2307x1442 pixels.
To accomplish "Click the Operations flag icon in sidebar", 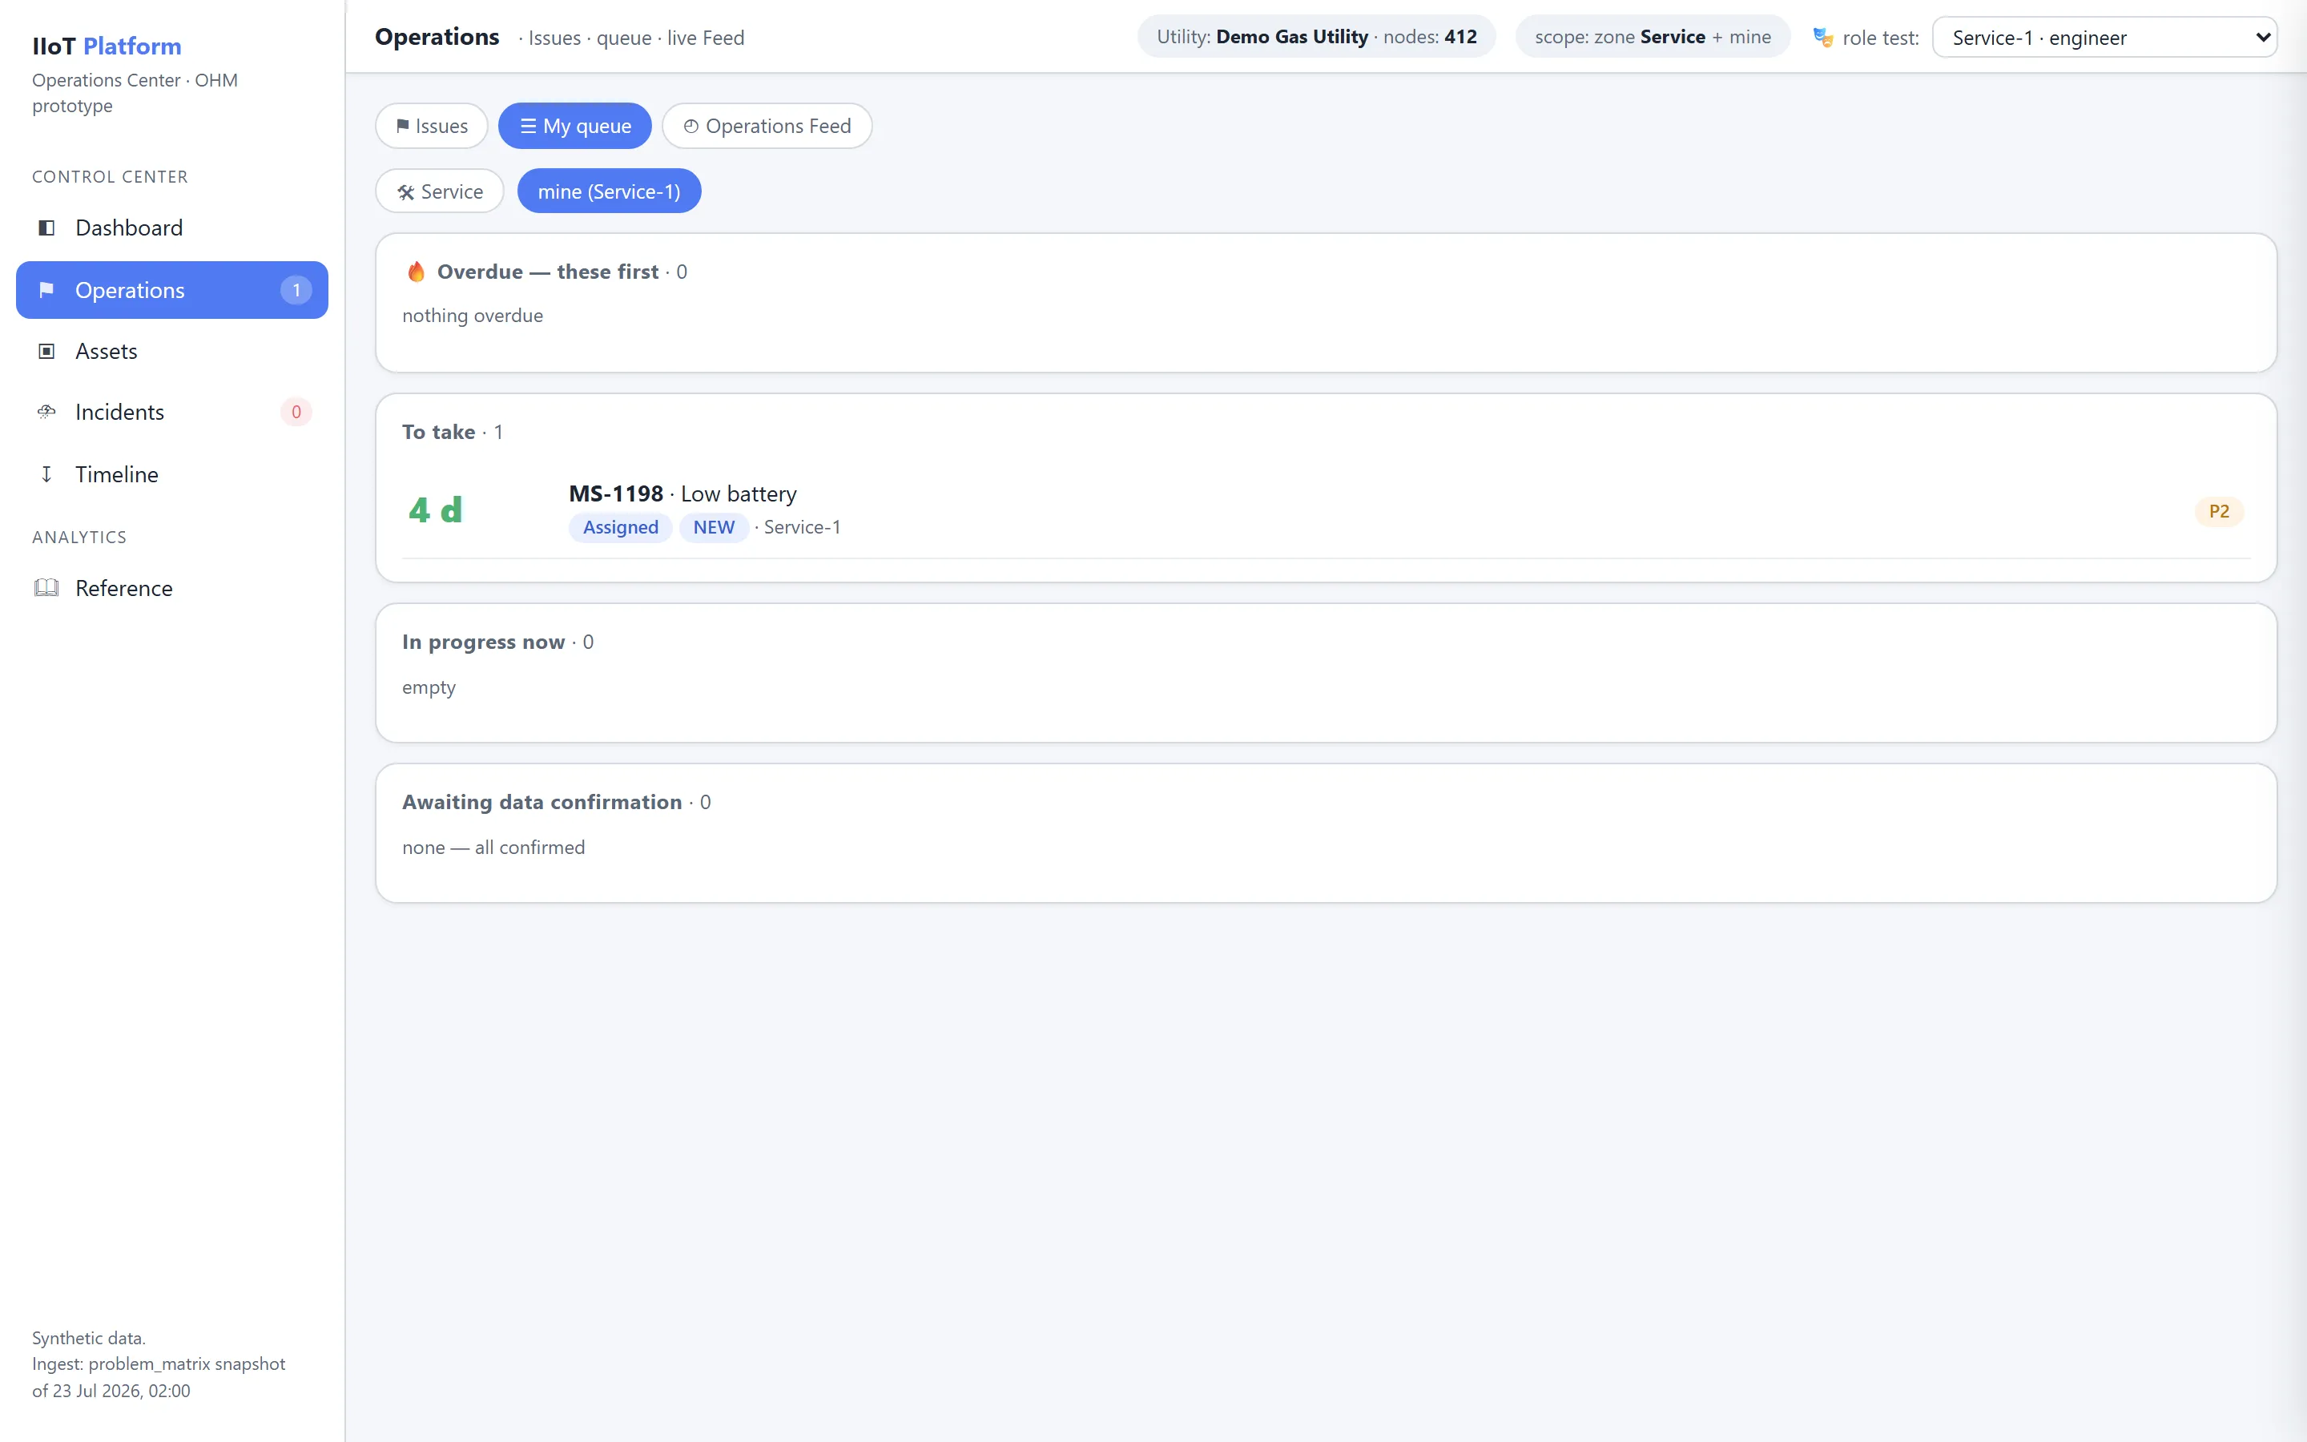I will click(x=46, y=290).
